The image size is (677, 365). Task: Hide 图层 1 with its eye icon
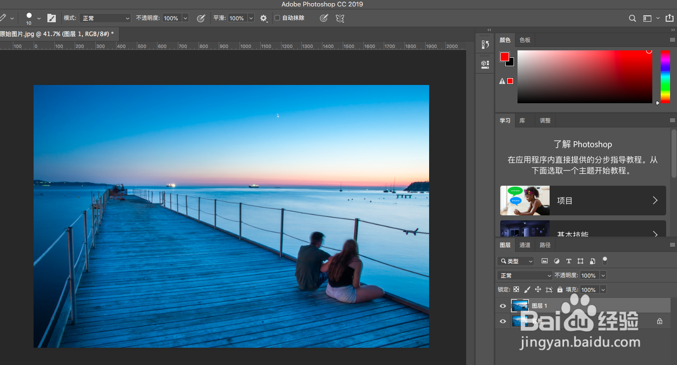(x=503, y=306)
